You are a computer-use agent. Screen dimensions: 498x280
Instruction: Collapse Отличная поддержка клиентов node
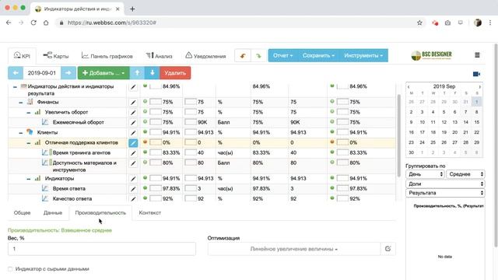point(29,143)
